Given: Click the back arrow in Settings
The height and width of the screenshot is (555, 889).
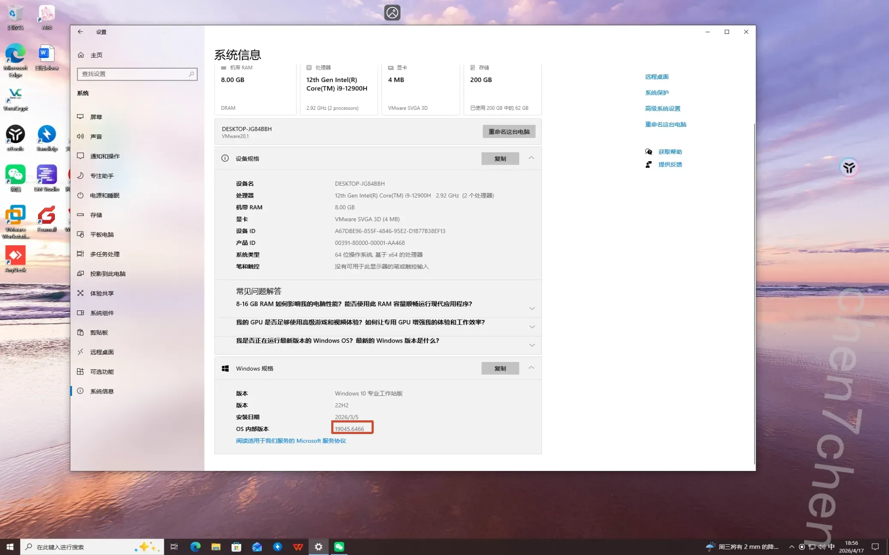Looking at the screenshot, I should click(x=80, y=32).
